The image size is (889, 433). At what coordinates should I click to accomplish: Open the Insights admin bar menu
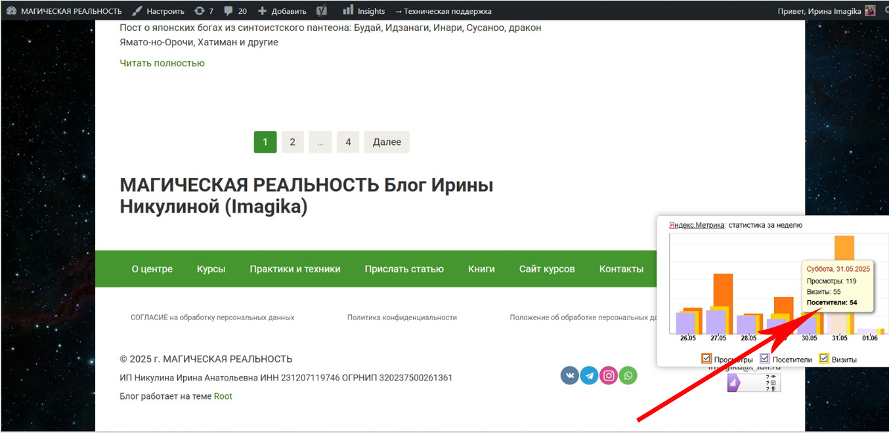[364, 11]
